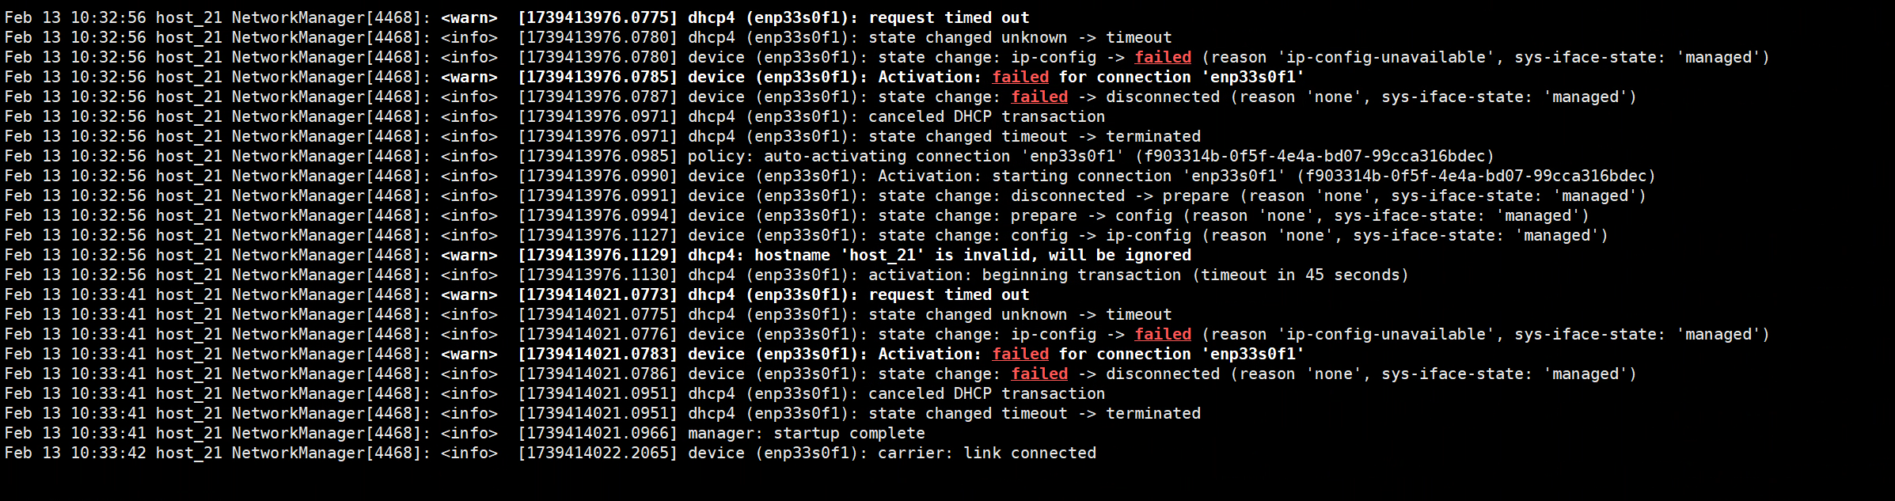Image resolution: width=1895 pixels, height=501 pixels.
Task: Click 'canceled DHCP transaction' at 10:33:41
Action: (986, 393)
